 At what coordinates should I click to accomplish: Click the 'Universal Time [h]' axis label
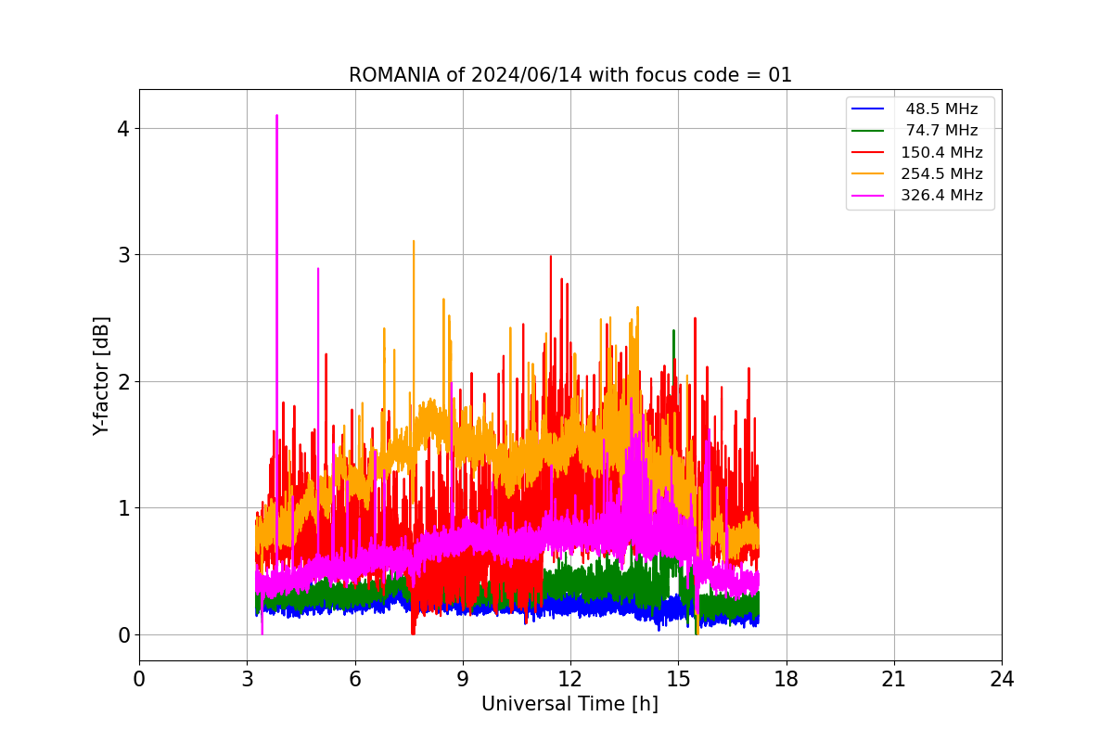click(569, 705)
